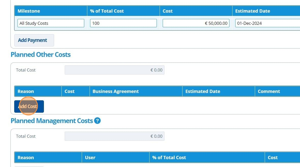Viewport: 300px width, 167px height.
Task: Click the Planned Management Costs help icon
Action: (97, 121)
